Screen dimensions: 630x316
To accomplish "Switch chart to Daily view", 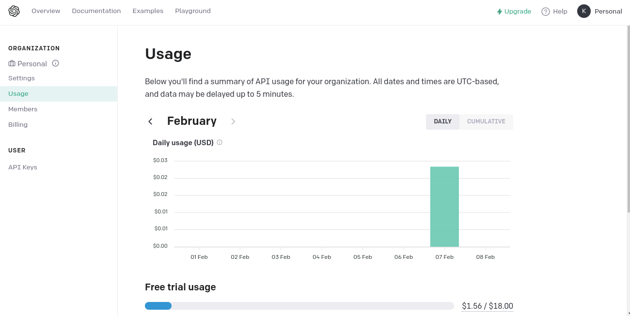I will (x=442, y=121).
